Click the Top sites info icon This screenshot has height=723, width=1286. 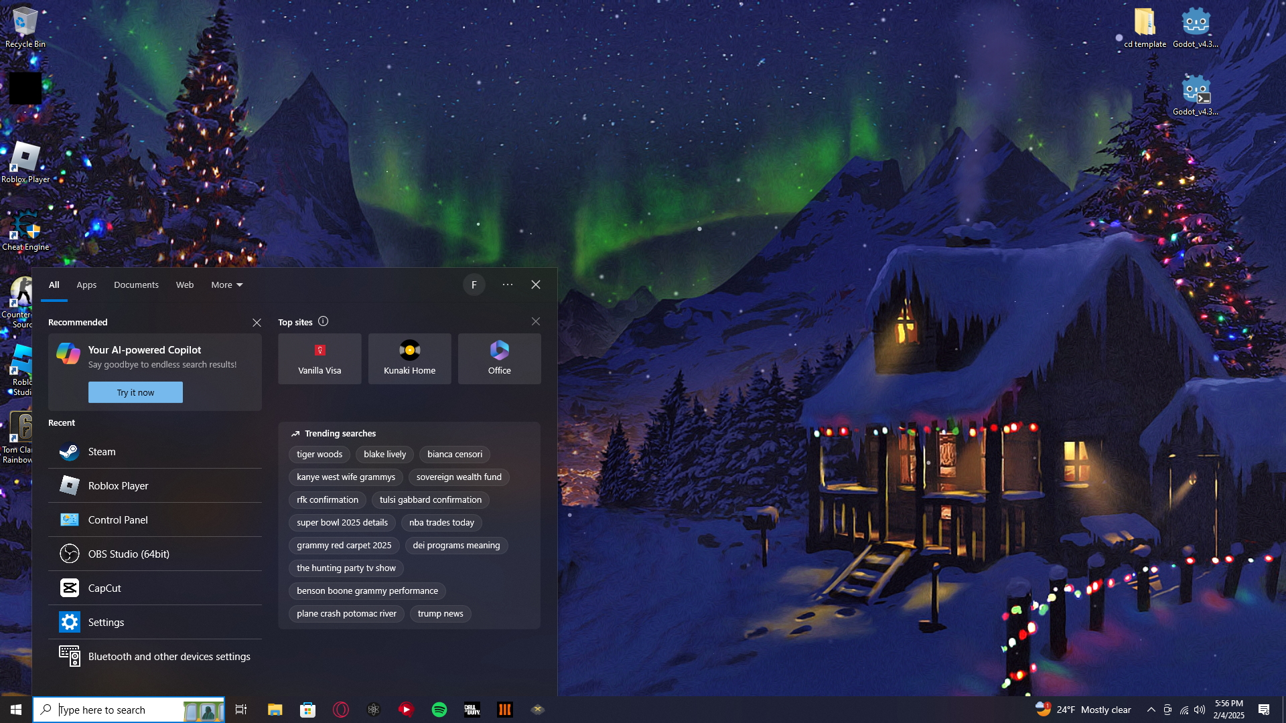point(324,321)
